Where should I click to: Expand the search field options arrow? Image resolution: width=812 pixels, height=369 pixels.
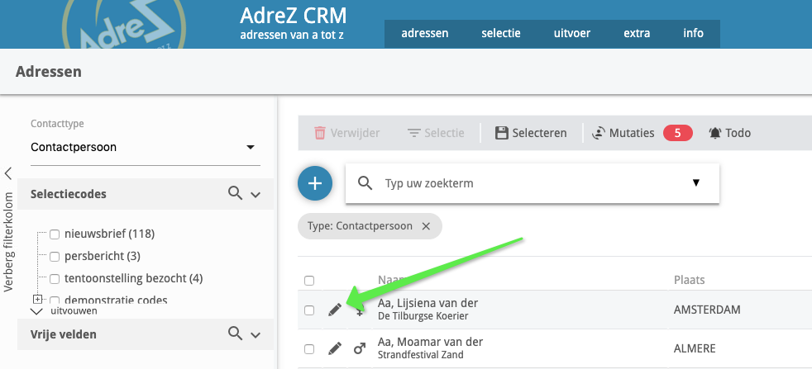(695, 182)
